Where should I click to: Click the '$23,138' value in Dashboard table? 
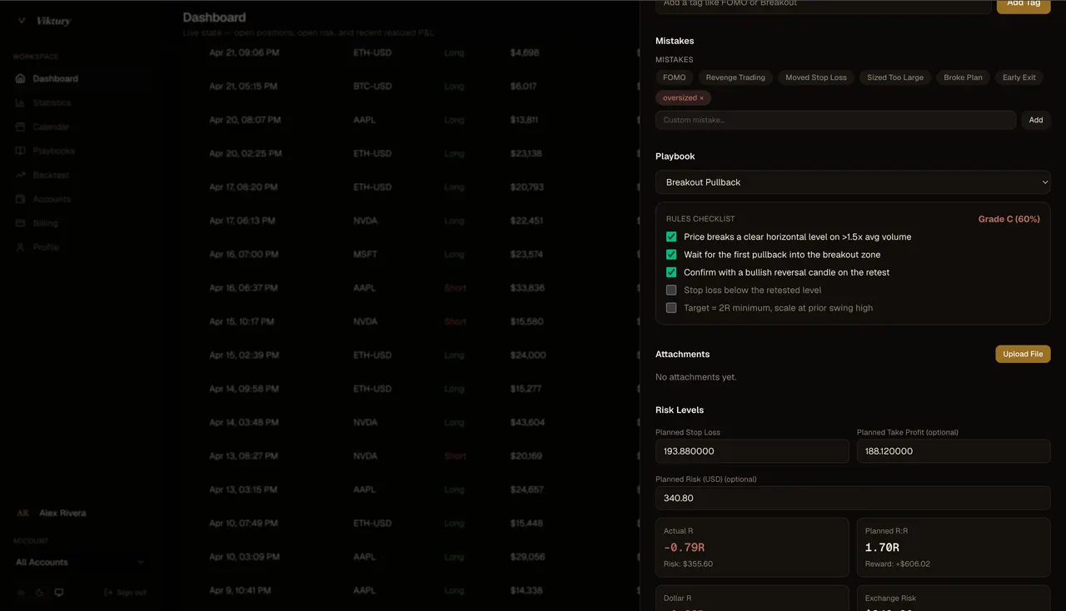tap(526, 154)
